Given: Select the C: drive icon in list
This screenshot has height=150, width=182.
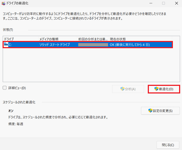Looking at the screenshot, I should (6, 45).
